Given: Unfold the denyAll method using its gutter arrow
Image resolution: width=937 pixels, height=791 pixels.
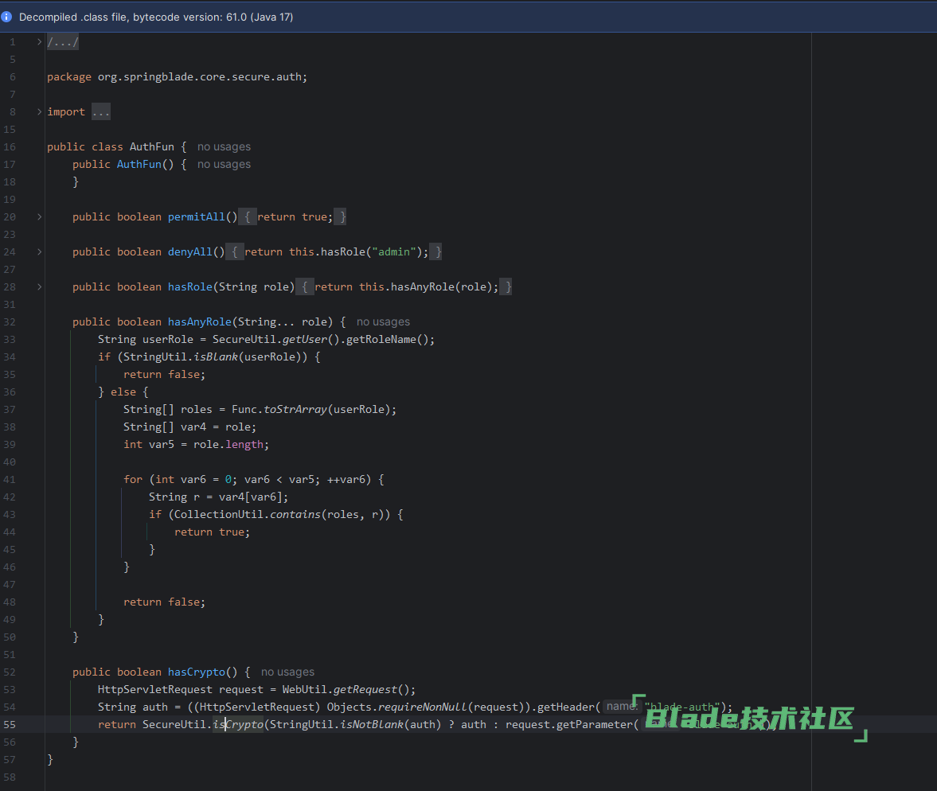Looking at the screenshot, I should pyautogui.click(x=40, y=252).
